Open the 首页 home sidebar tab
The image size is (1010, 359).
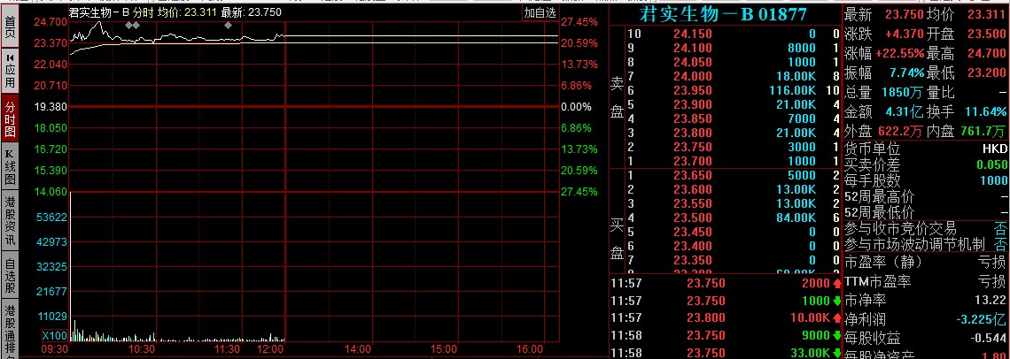pos(10,27)
